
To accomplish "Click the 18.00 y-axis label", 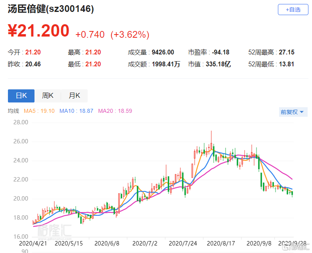I will tap(21, 218).
